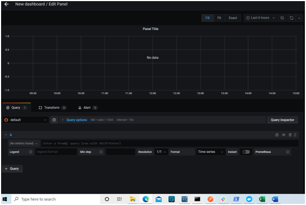Open Slack from the taskbar
306x205 pixels.
[x=223, y=199]
